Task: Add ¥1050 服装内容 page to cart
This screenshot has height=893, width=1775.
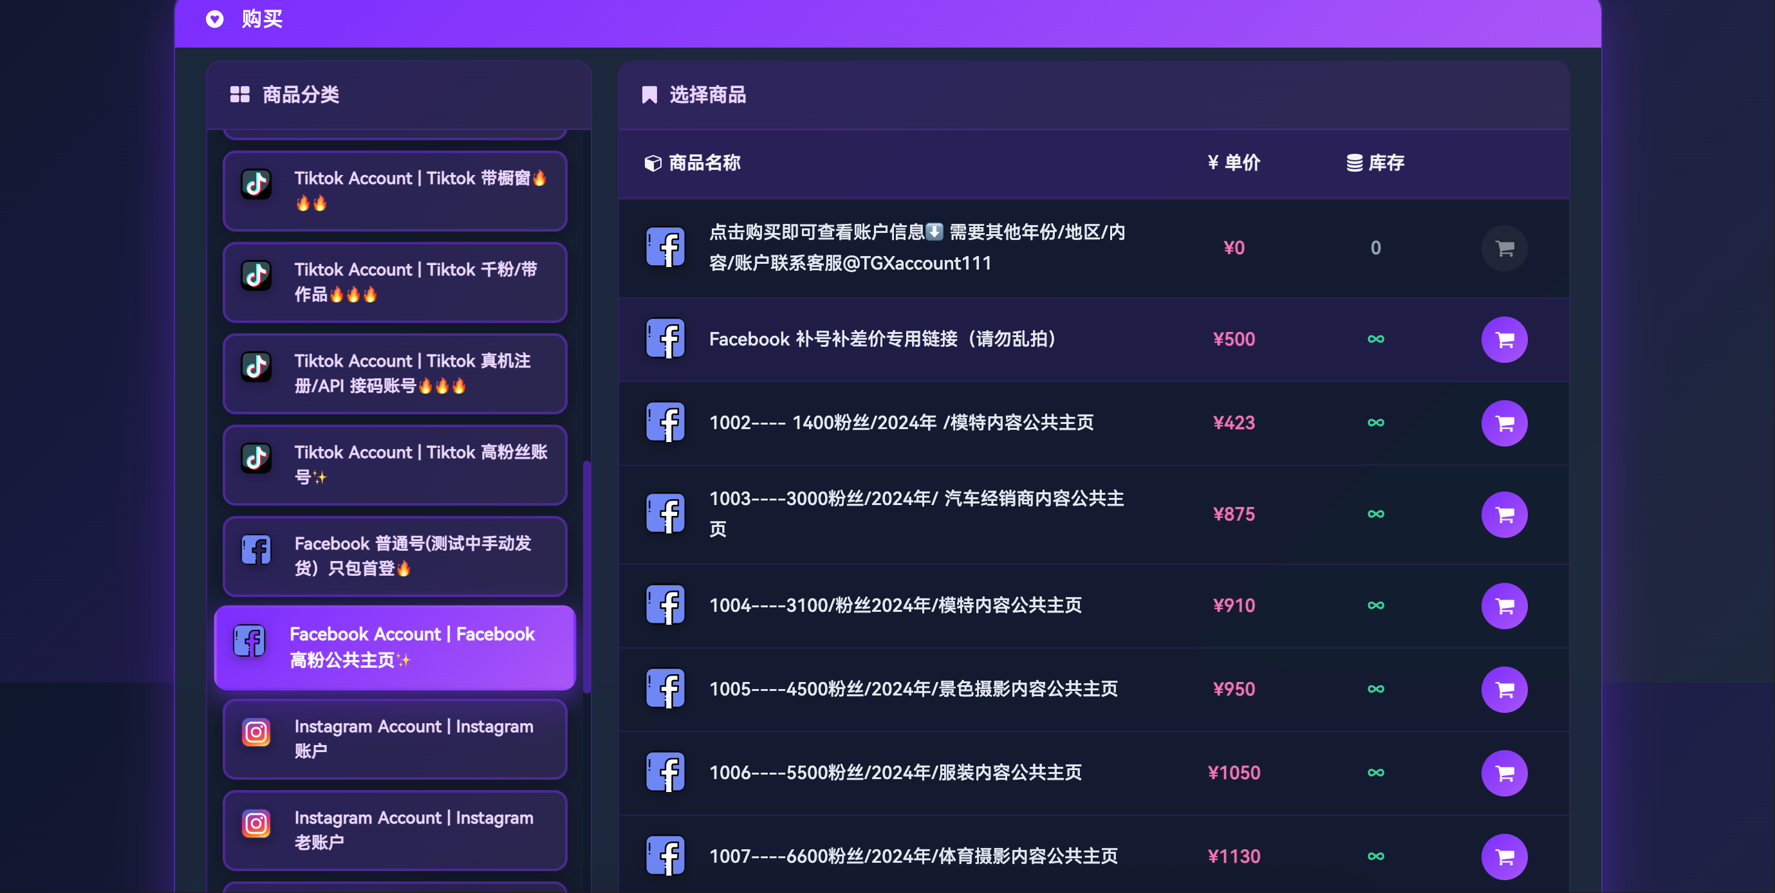Action: 1503,773
